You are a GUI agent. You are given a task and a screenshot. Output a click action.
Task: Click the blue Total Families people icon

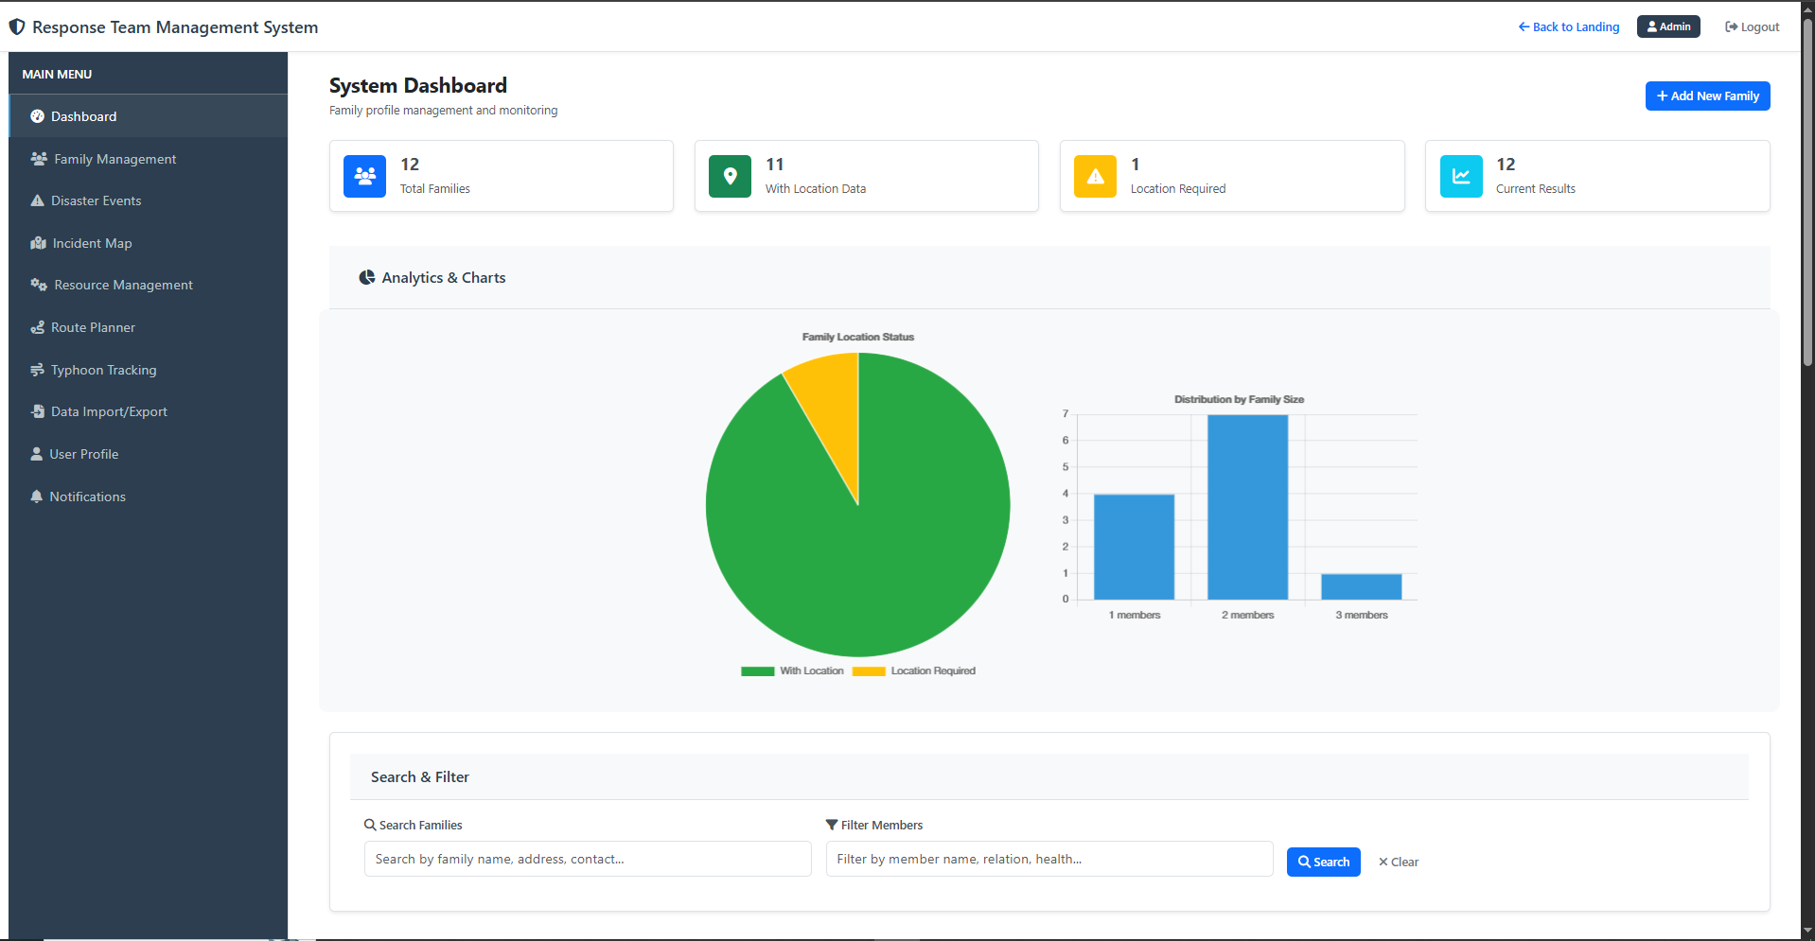[364, 176]
